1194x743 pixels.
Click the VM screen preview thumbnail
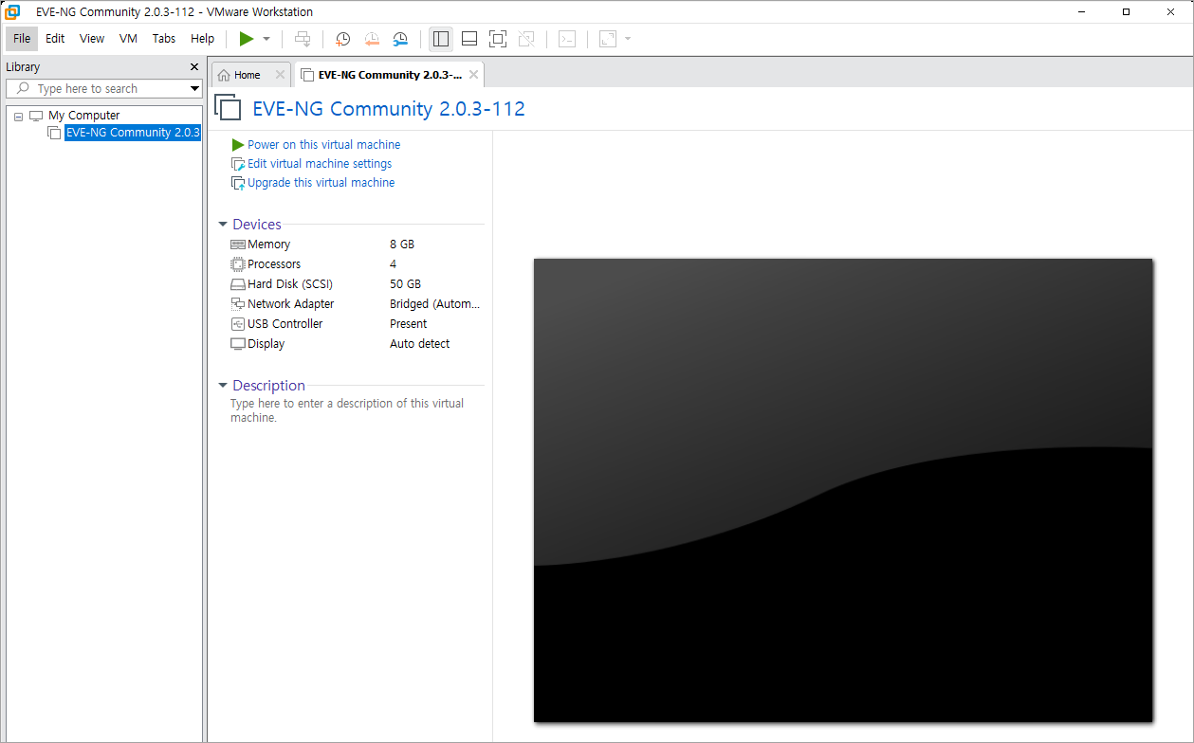[x=843, y=490]
